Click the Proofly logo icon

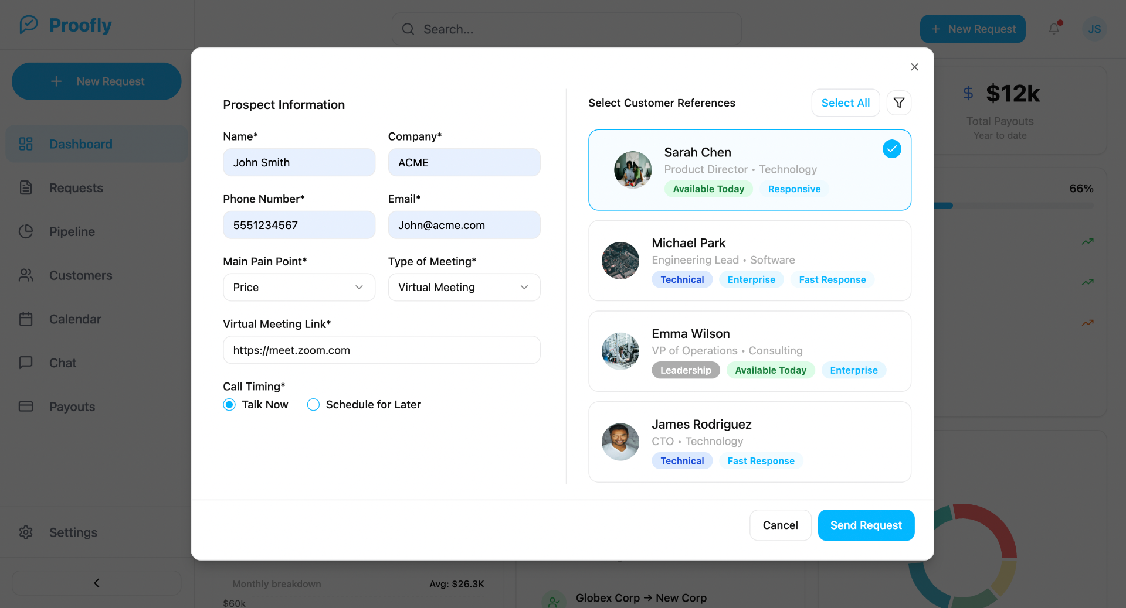coord(29,25)
